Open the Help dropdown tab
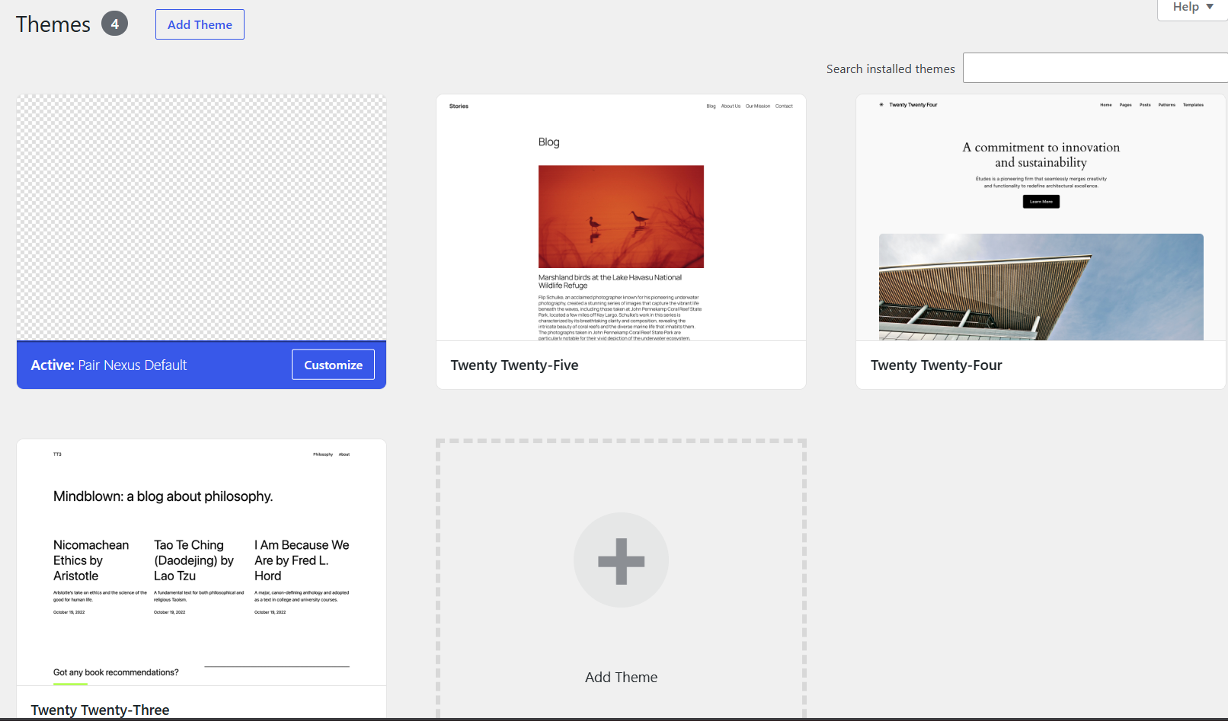Screen dimensions: 1228x721 pos(1192,8)
